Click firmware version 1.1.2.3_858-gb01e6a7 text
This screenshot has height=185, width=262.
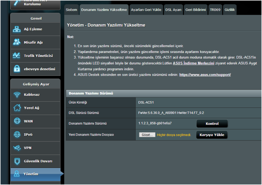(155, 123)
